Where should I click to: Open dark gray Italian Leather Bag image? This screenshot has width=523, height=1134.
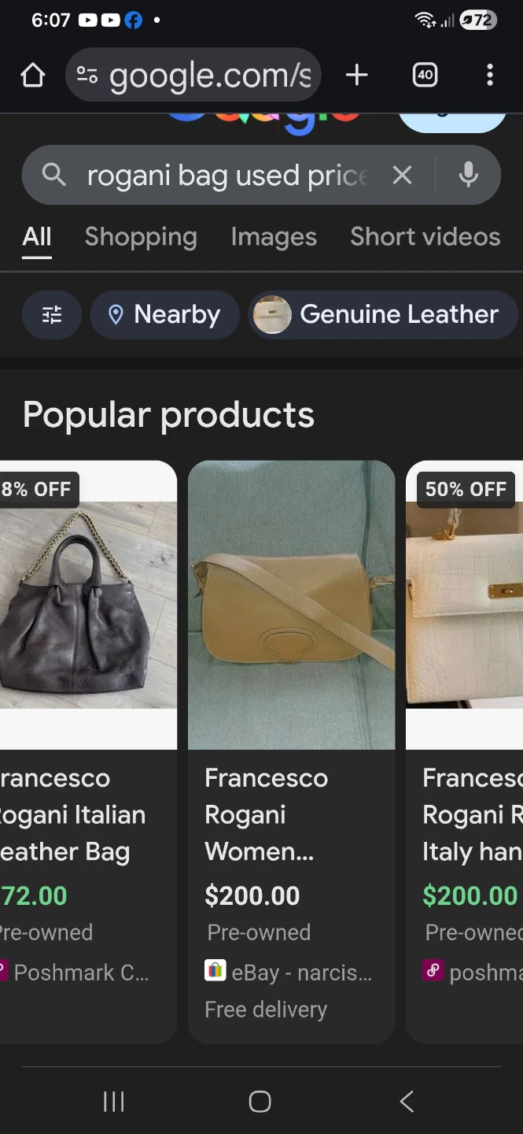click(88, 605)
